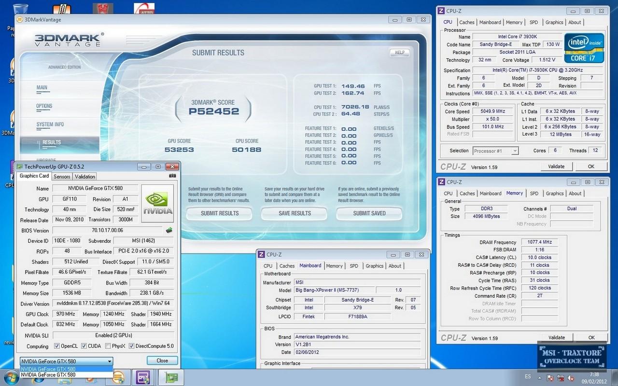
Task: Click the Driver Version field in GPU-Z
Action: (112, 304)
